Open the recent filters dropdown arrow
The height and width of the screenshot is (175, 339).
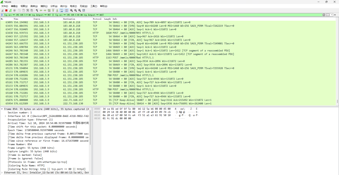point(331,15)
